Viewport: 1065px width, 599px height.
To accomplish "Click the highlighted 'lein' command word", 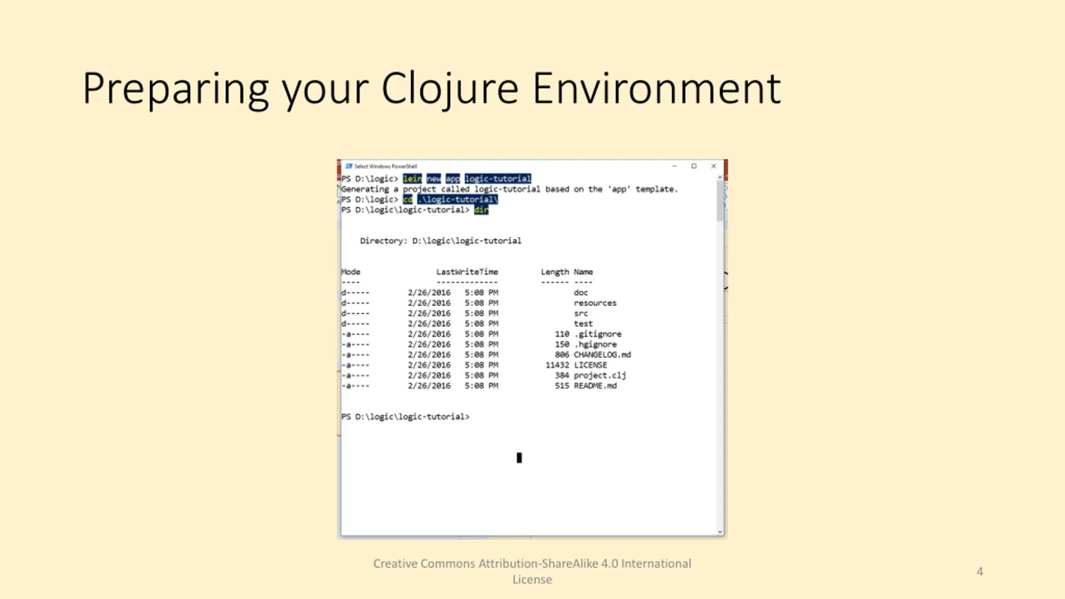I will tap(412, 179).
